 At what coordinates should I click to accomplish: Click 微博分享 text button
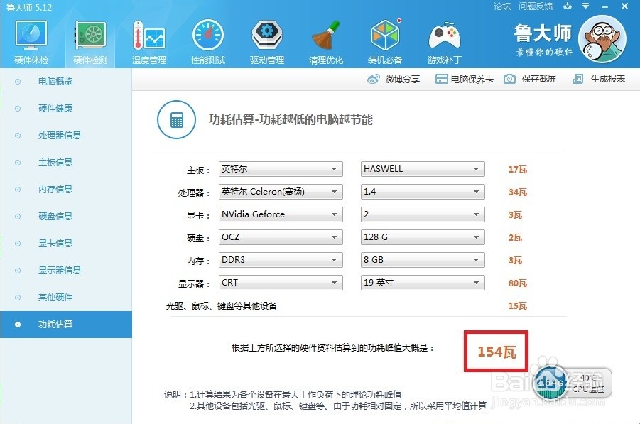[403, 79]
